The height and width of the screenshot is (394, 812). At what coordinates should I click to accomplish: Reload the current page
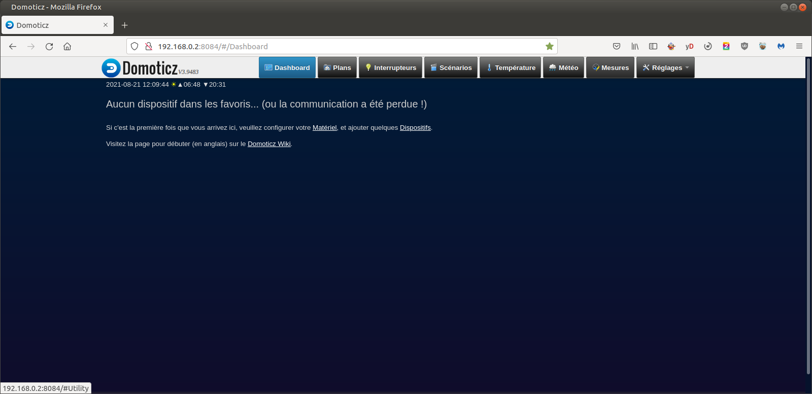[x=49, y=46]
